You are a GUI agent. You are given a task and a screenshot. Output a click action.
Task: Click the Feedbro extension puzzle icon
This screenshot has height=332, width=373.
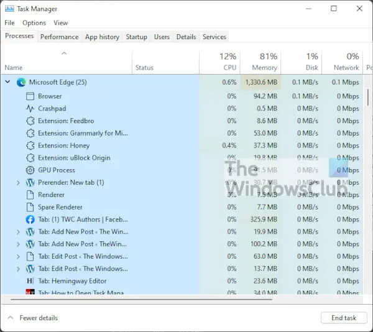30,121
